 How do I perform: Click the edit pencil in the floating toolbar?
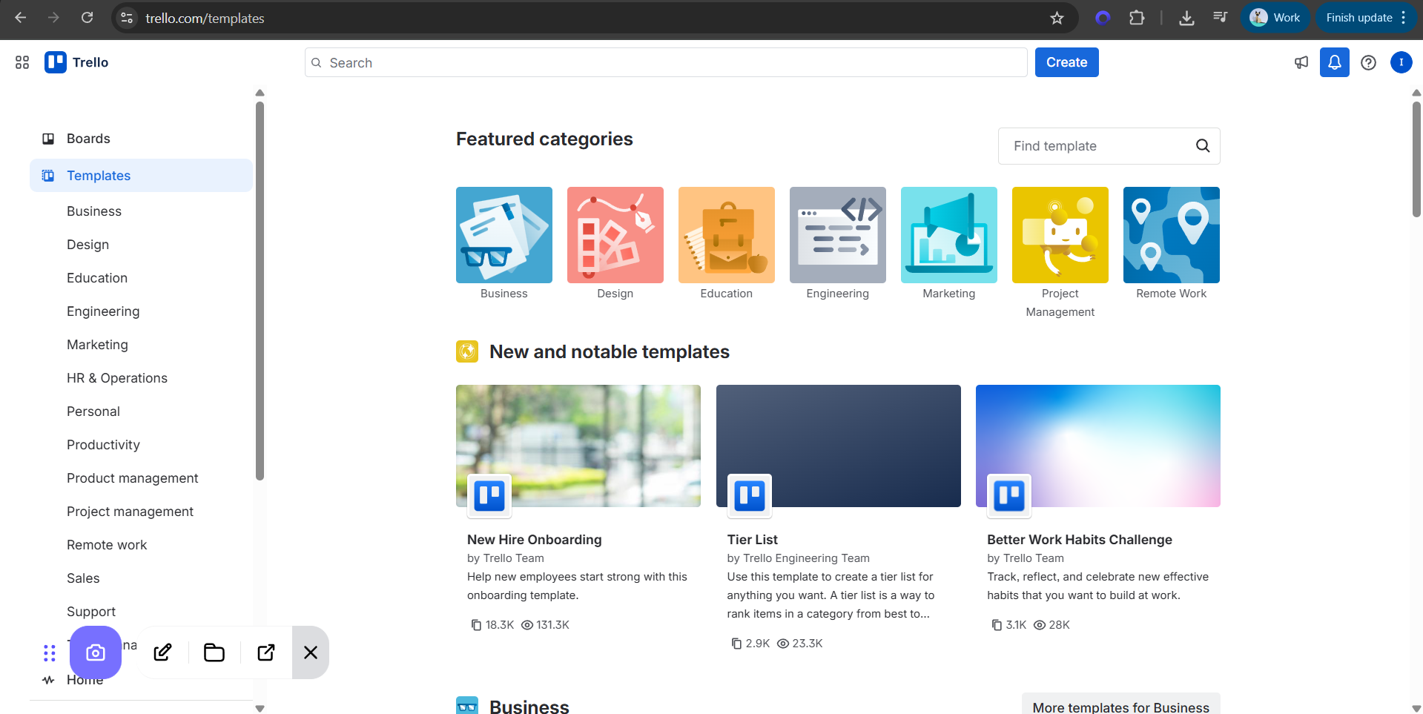(162, 652)
